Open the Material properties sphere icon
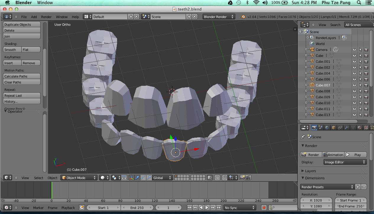This screenshot has width=374, height=214. pos(359,127)
